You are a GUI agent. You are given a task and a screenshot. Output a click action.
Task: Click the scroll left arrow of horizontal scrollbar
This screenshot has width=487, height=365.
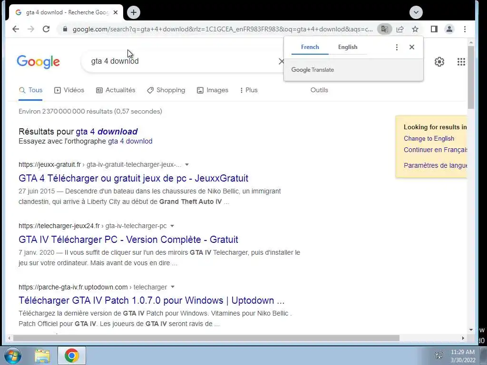click(9, 338)
